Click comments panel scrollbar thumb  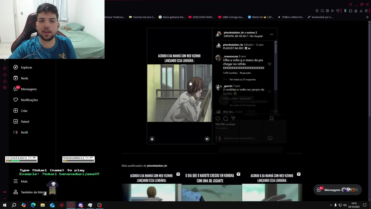tap(275, 48)
